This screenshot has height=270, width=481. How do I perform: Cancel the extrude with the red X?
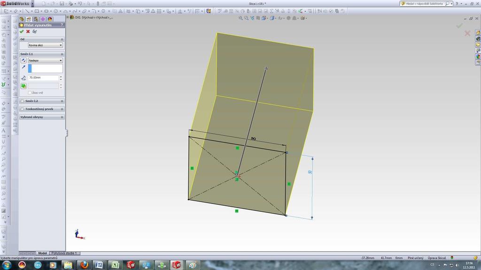[x=28, y=31]
